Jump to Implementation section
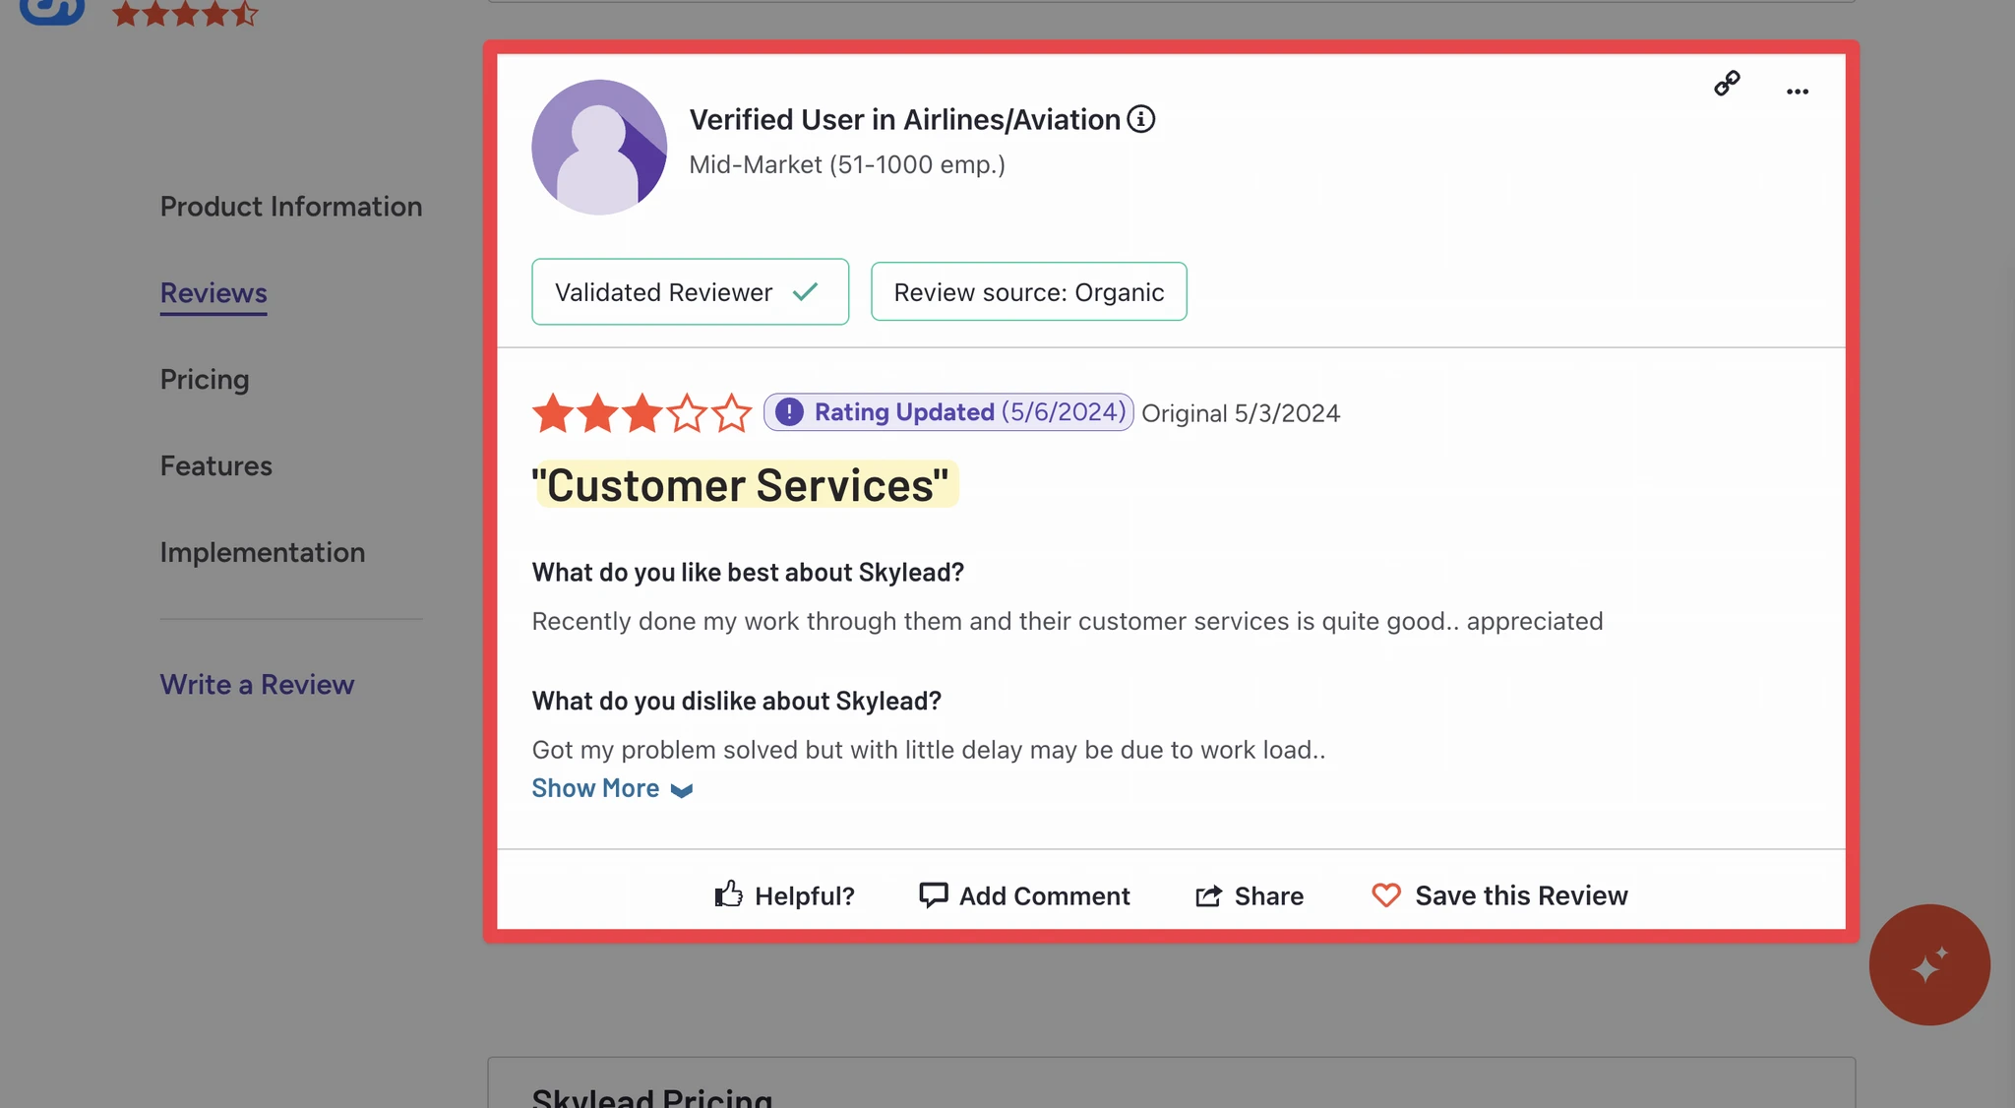This screenshot has height=1108, width=2015. (263, 553)
